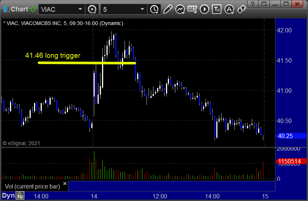Click the fc icon beside Dyn

point(20,195)
